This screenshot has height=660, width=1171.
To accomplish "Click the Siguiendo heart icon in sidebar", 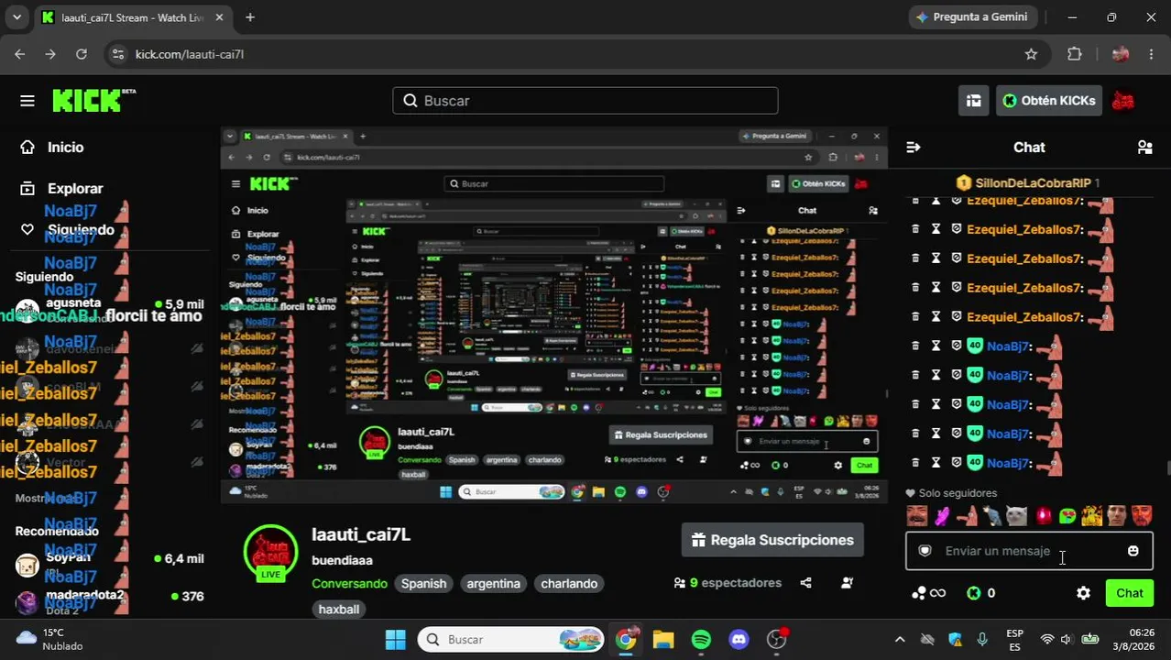I will (x=27, y=230).
